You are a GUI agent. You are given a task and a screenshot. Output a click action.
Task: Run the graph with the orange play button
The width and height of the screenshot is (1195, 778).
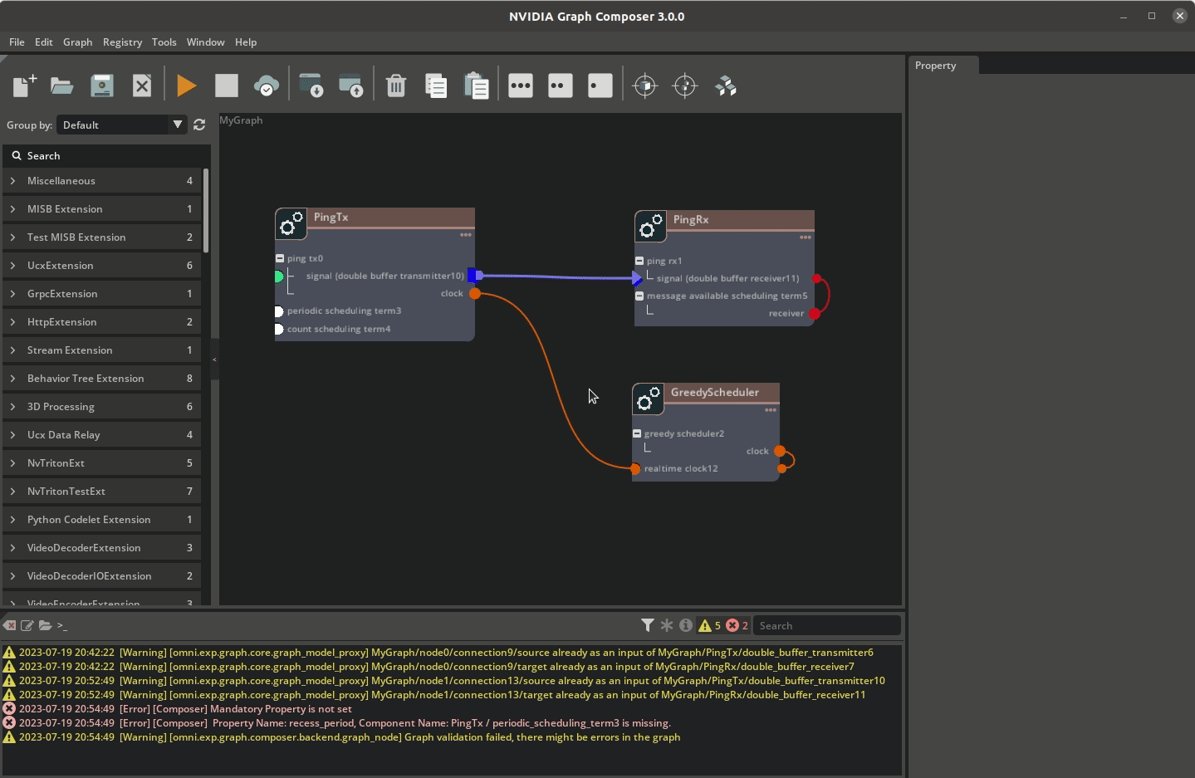click(x=187, y=86)
